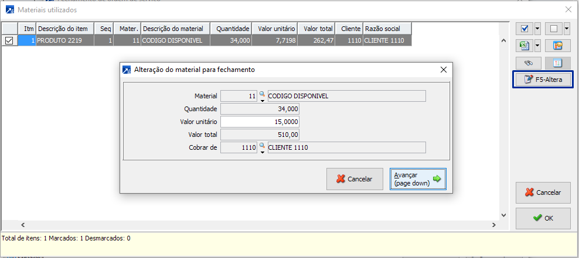The height and width of the screenshot is (258, 579).
Task: Sort by Descrição do item column header
Action: tap(65, 29)
